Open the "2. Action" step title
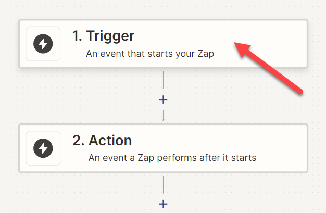This screenshot has height=213, width=326. [x=102, y=141]
